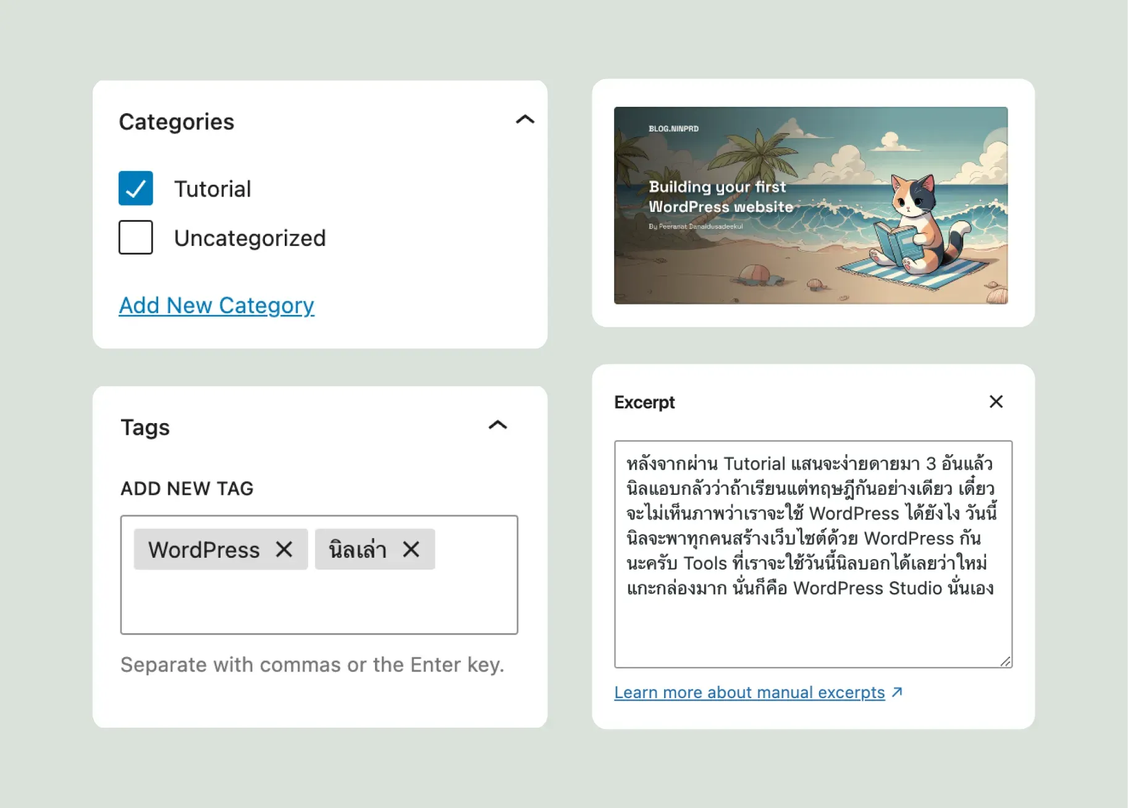
Task: Click the Uncategorized label text
Action: pyautogui.click(x=250, y=238)
